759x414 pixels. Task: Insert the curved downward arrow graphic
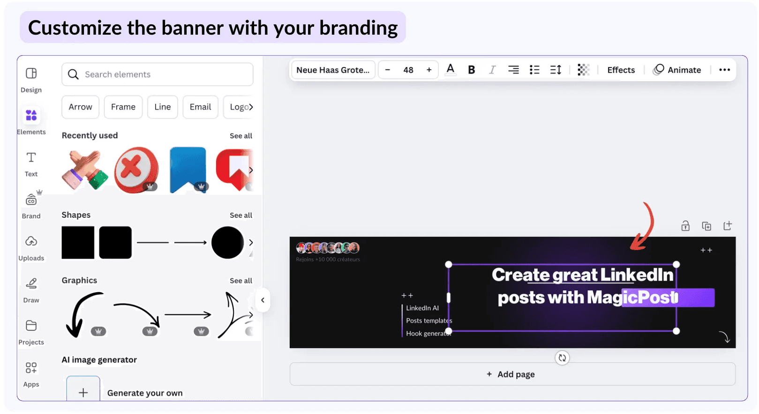coord(85,315)
